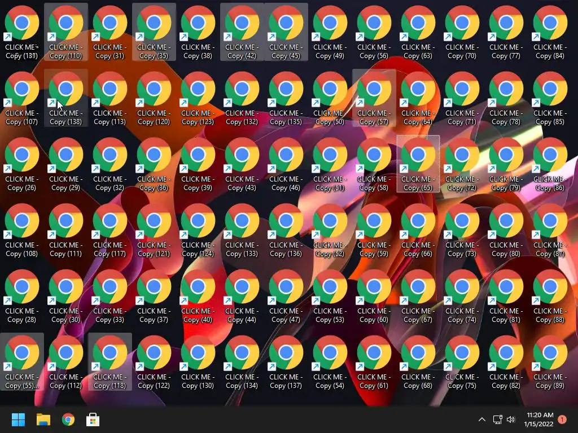Select the CLICK ME - Copy (38) shortcut
Viewport: 578px width, 433px height.
point(198,32)
